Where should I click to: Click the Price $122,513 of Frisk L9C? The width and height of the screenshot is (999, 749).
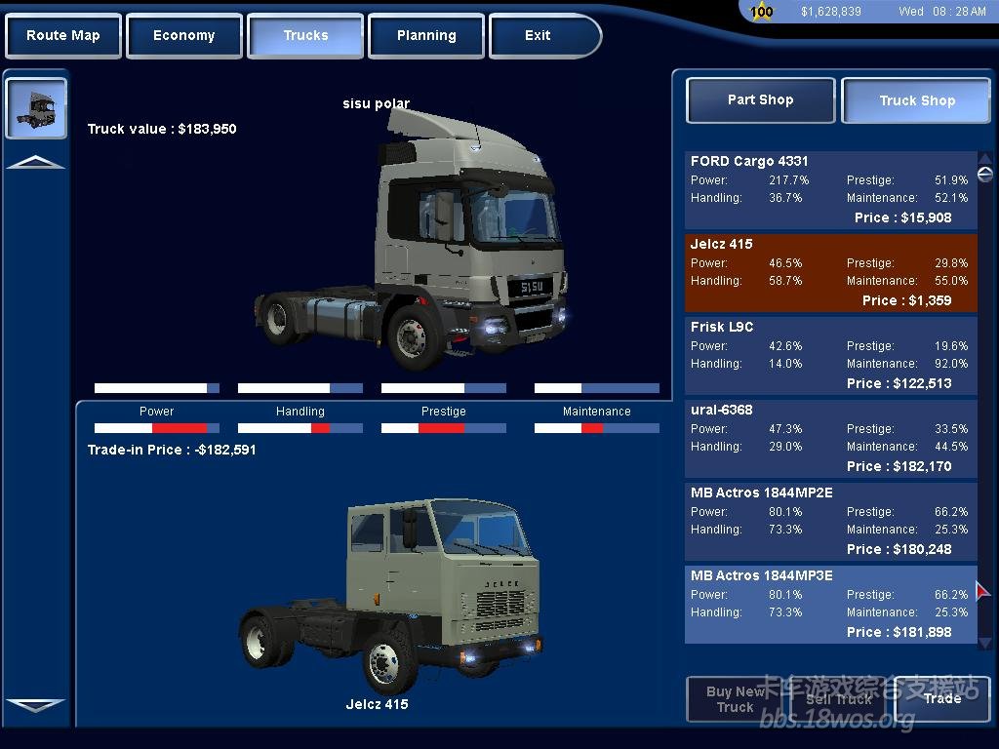click(899, 383)
